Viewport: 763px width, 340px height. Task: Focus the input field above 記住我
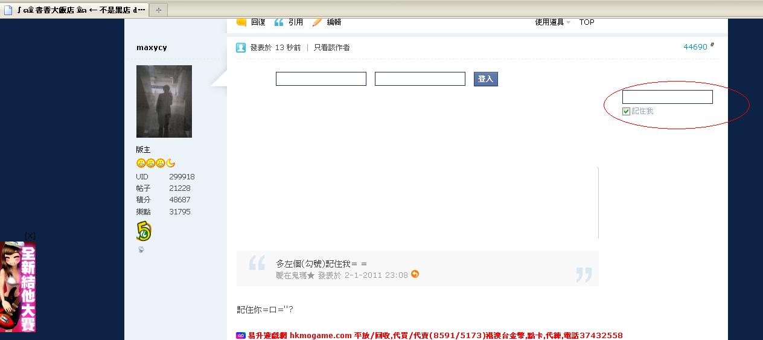tap(668, 97)
